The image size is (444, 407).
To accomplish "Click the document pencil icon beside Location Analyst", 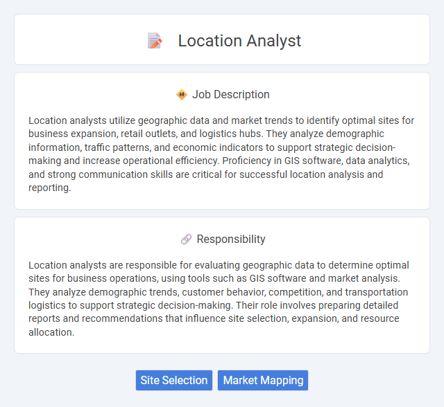I will coord(155,41).
